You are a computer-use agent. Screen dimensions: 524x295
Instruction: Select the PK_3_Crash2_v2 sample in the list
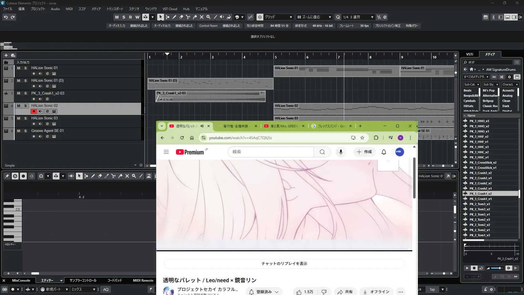tap(480, 184)
